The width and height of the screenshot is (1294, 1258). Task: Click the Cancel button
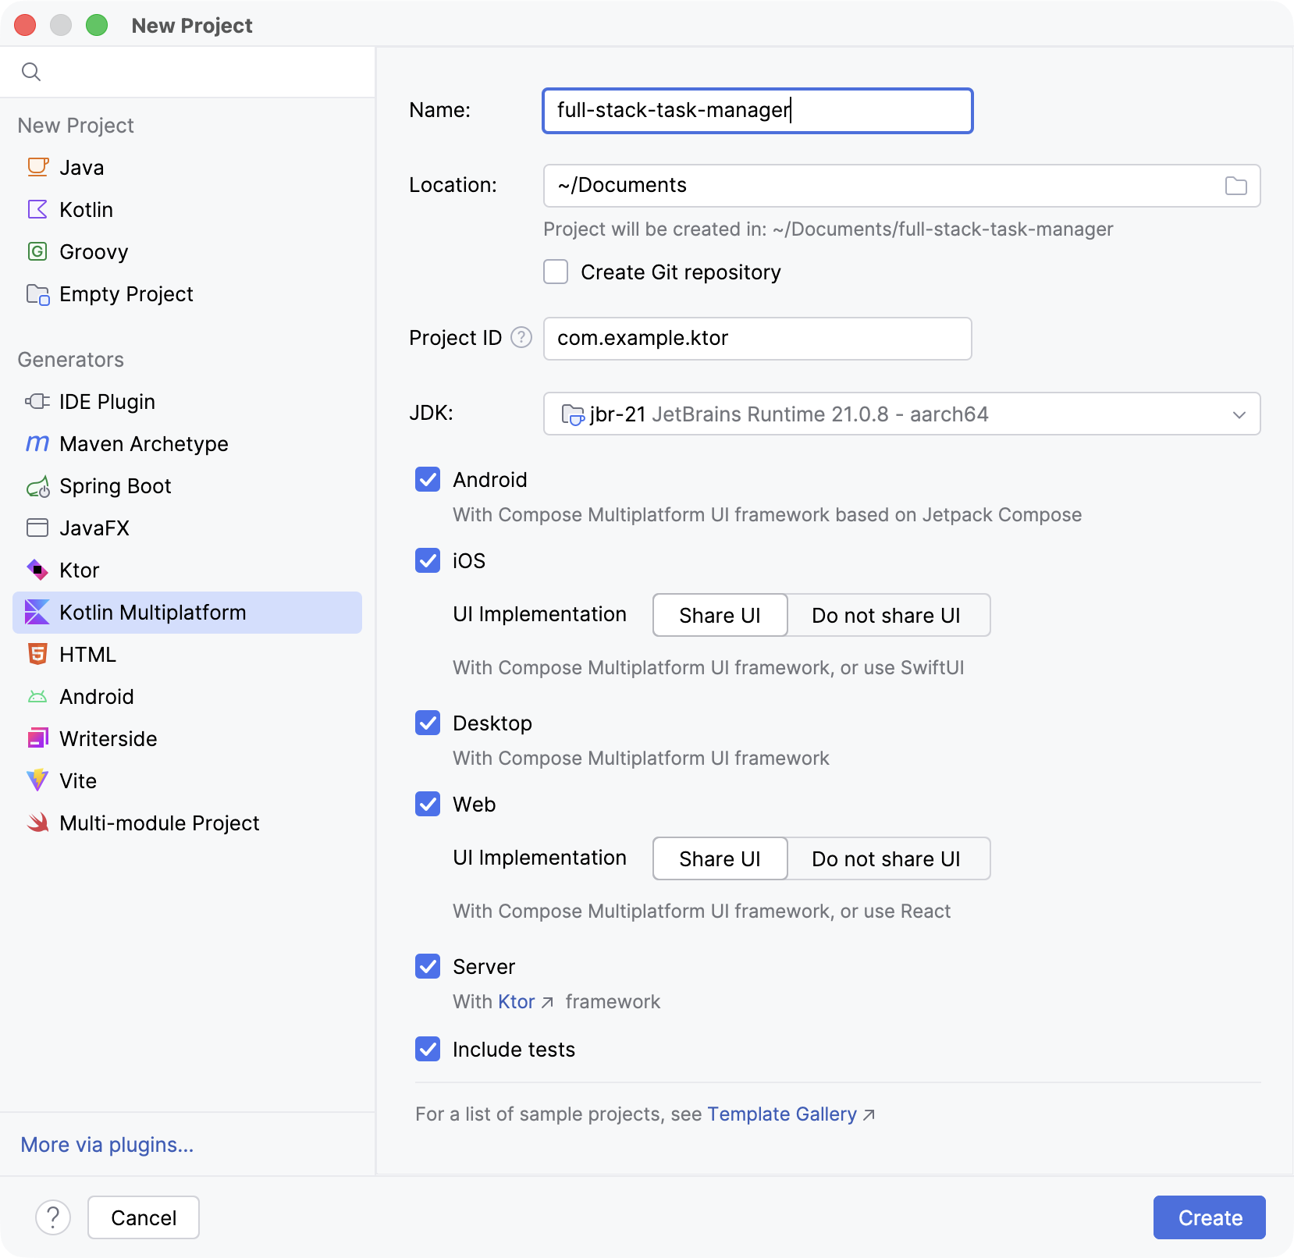click(144, 1217)
